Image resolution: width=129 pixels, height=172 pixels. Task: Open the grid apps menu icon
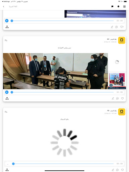click(124, 6)
